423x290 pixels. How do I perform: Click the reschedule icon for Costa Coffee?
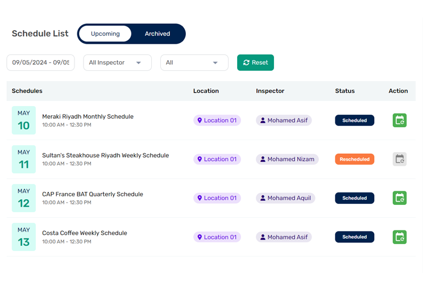400,237
